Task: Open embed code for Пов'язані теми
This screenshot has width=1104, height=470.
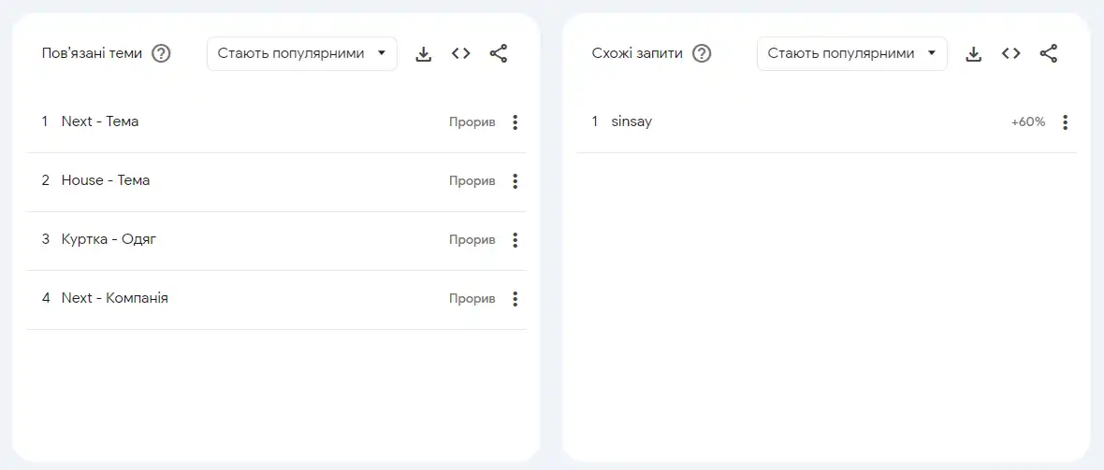Action: click(x=460, y=53)
